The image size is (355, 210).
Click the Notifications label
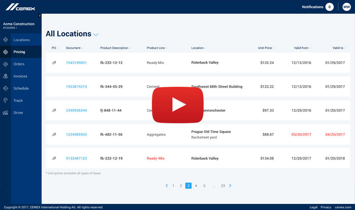coord(312,7)
